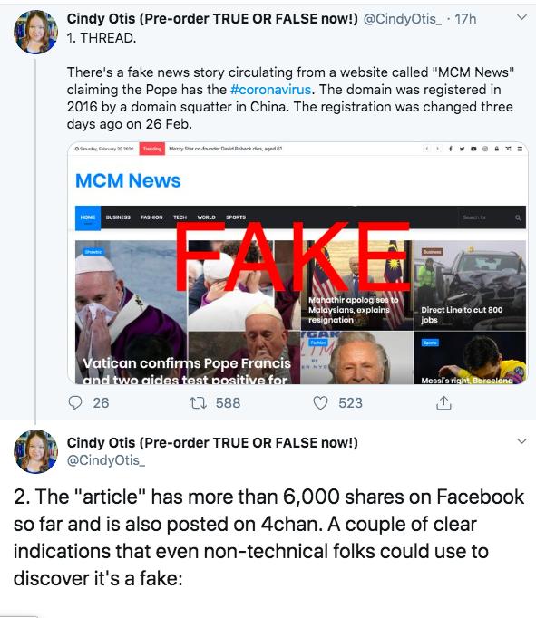Open Cindy Otis display name on second tweet

212,442
